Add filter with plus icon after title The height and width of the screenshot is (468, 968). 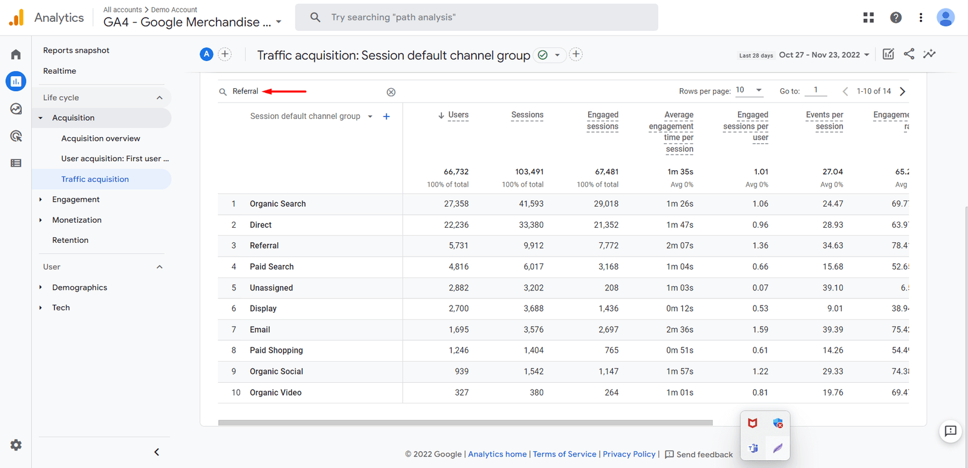click(x=576, y=54)
